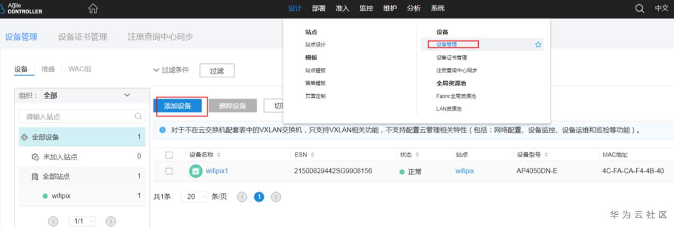Open the 监控 top menu

tap(366, 8)
